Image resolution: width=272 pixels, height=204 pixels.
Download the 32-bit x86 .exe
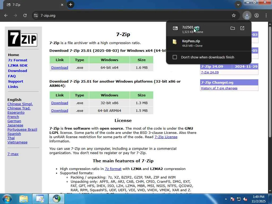pyautogui.click(x=59, y=103)
